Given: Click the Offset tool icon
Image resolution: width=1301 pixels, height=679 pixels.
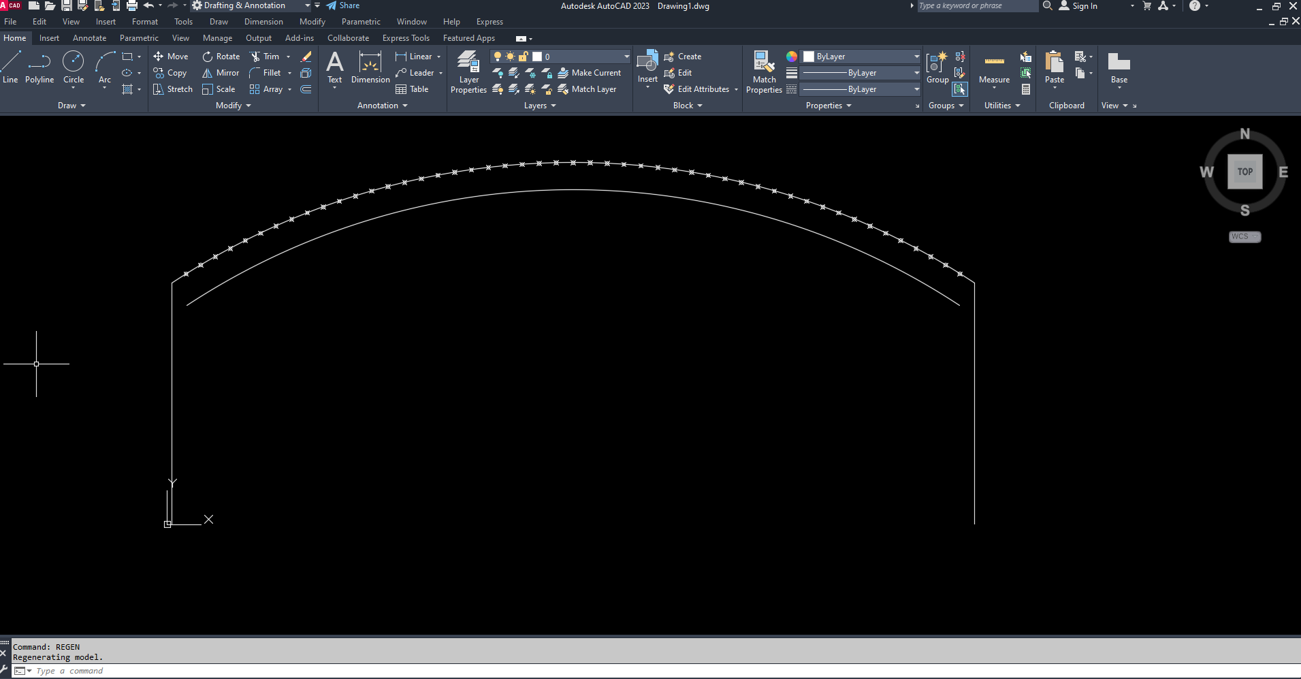Looking at the screenshot, I should point(306,89).
